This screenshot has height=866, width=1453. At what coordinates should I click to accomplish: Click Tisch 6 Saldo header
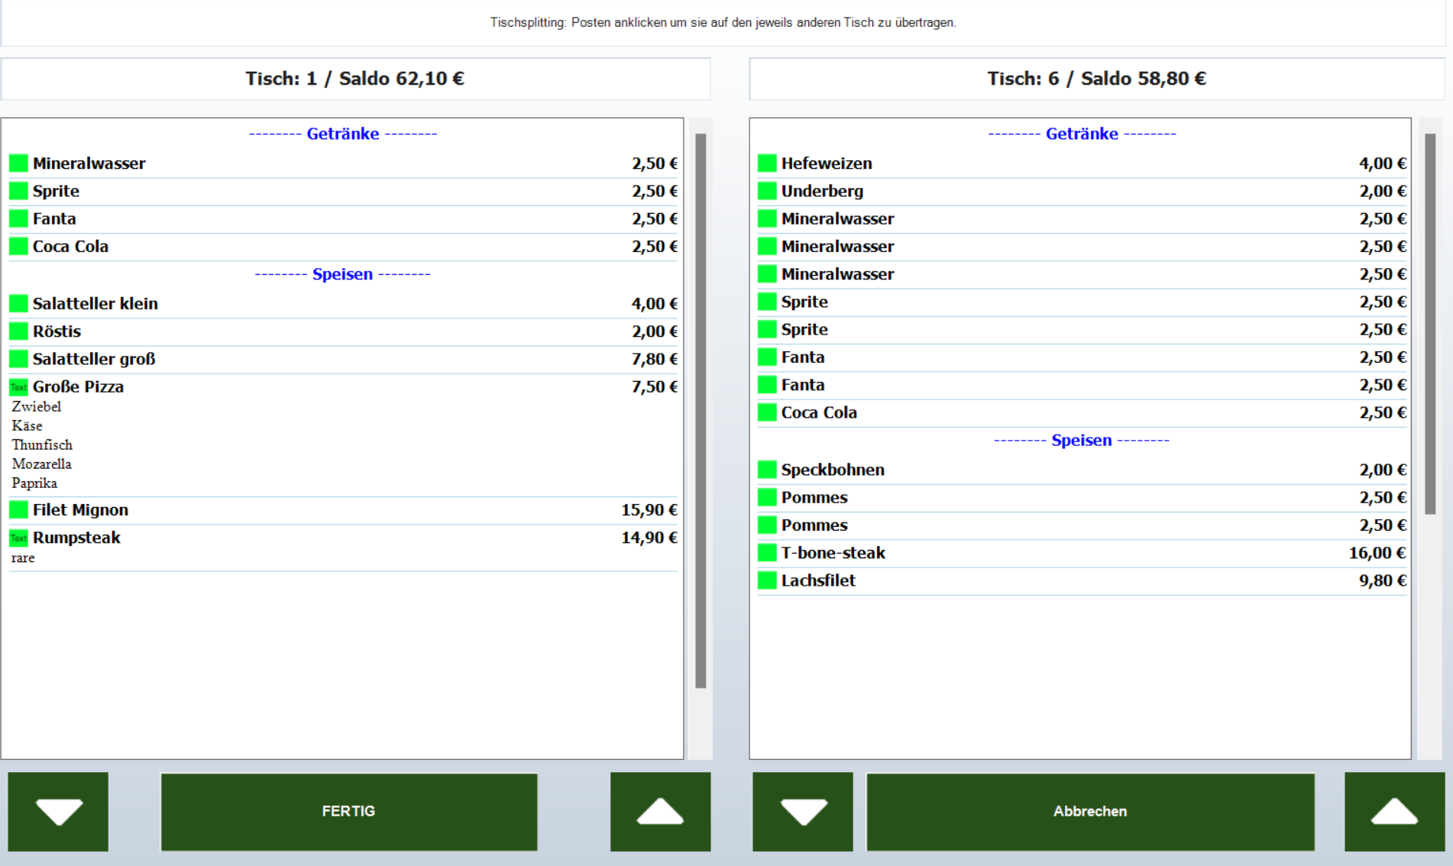click(1096, 79)
